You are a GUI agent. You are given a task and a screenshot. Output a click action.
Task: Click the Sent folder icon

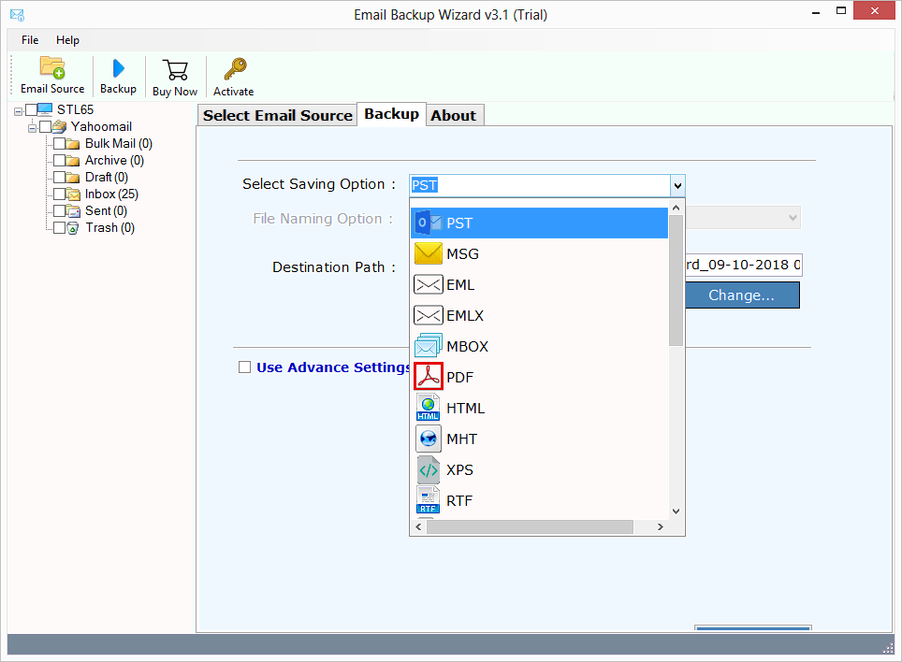tap(73, 211)
